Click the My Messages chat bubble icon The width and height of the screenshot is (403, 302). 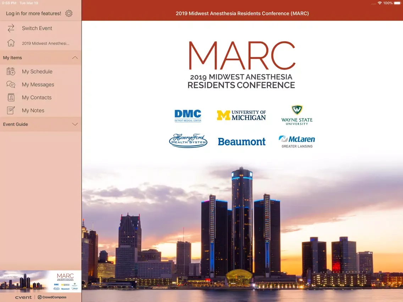11,84
